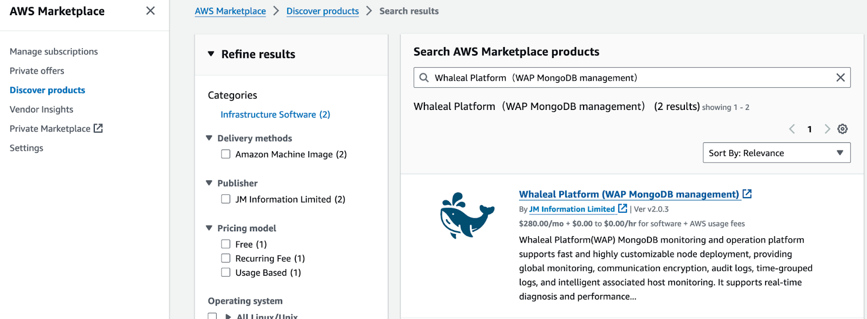Click external link icon beside JM Information Limited
This screenshot has width=867, height=319.
[623, 209]
